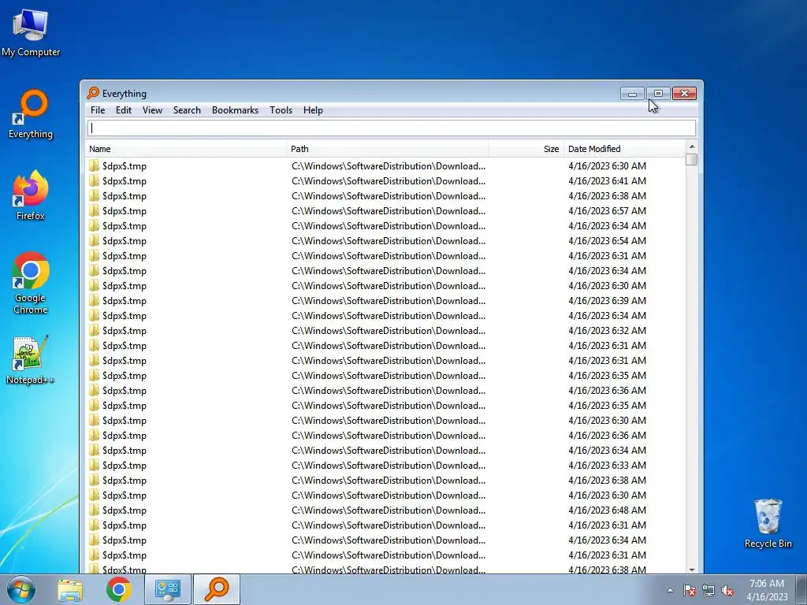Select $dpx$.tmp name dated 4/16/2023 6:32 AM
807x605 pixels.
[125, 330]
